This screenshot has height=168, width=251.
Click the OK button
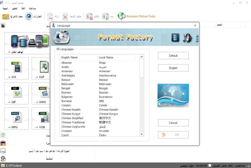(173, 135)
